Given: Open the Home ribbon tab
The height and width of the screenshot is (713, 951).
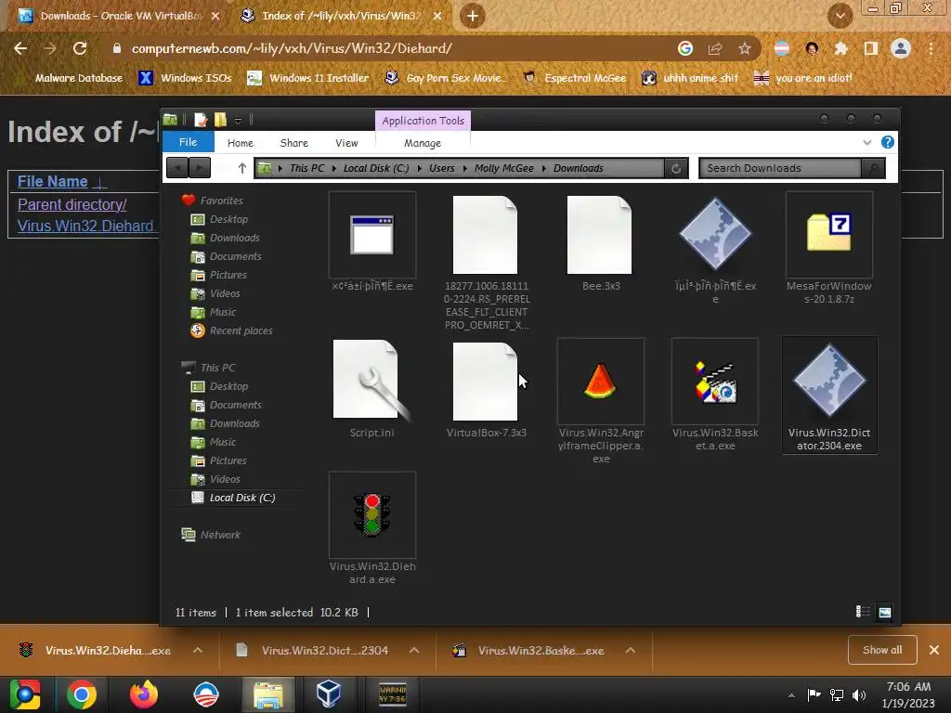Looking at the screenshot, I should click(x=241, y=143).
